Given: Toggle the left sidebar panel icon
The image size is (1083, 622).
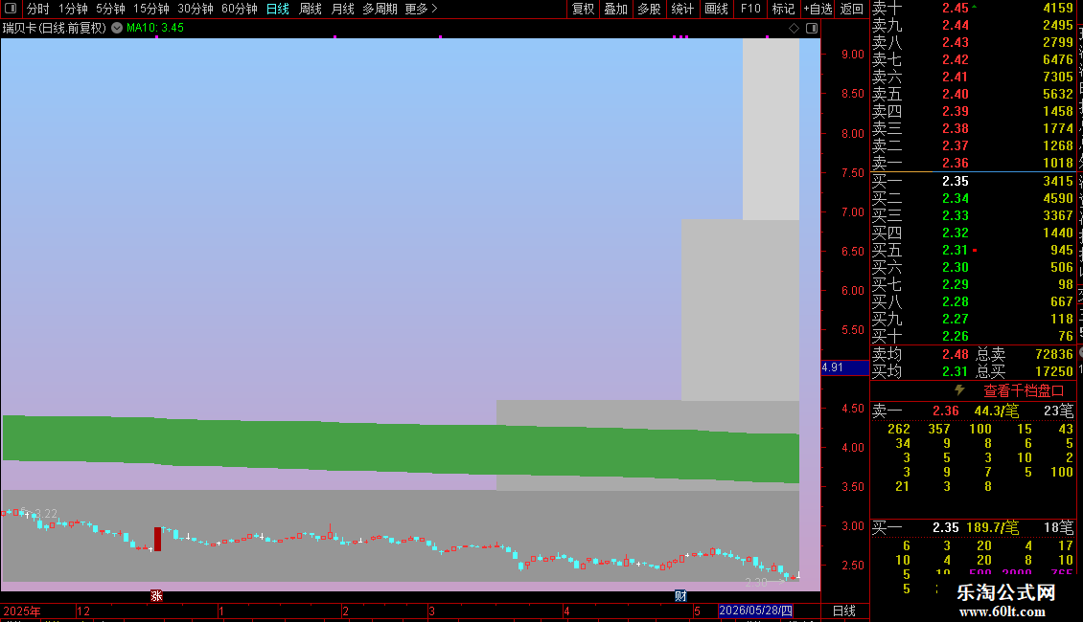Looking at the screenshot, I should [x=11, y=9].
